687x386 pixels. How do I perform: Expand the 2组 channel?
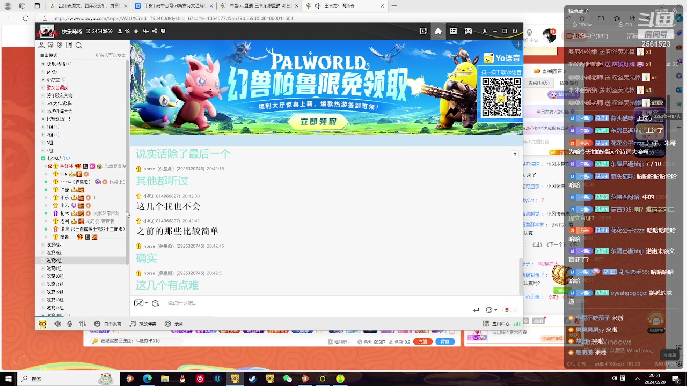point(43,135)
